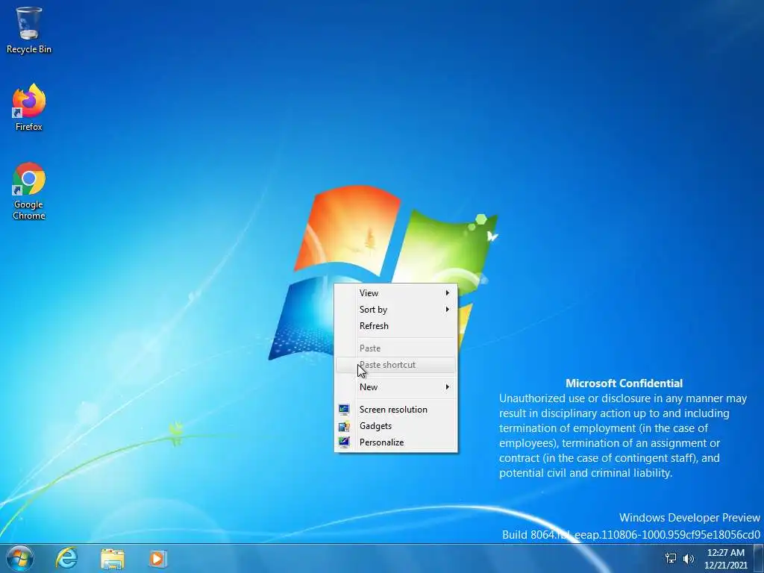Open the volume speaker icon in tray
764x573 pixels.
689,558
